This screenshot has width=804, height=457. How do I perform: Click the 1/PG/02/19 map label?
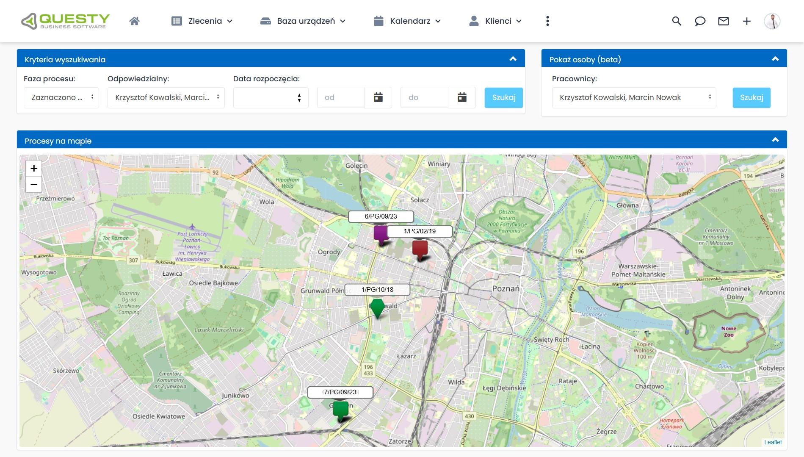click(420, 231)
